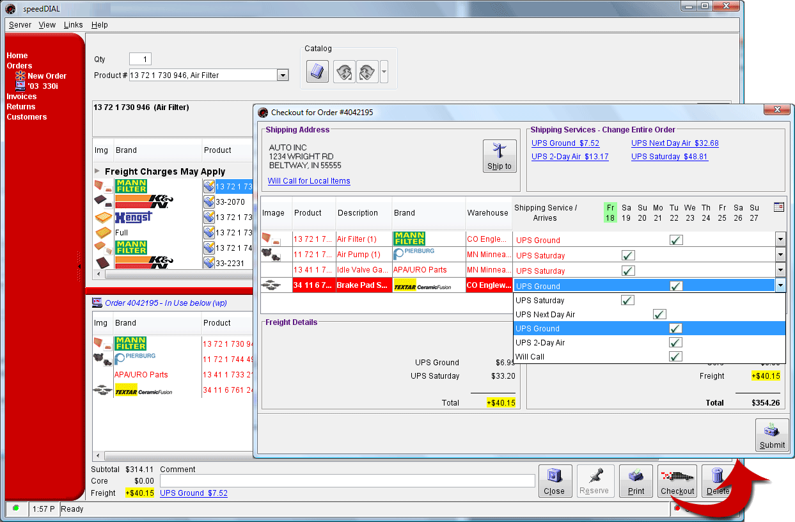Click the Reserve pushpin icon

coord(595,480)
